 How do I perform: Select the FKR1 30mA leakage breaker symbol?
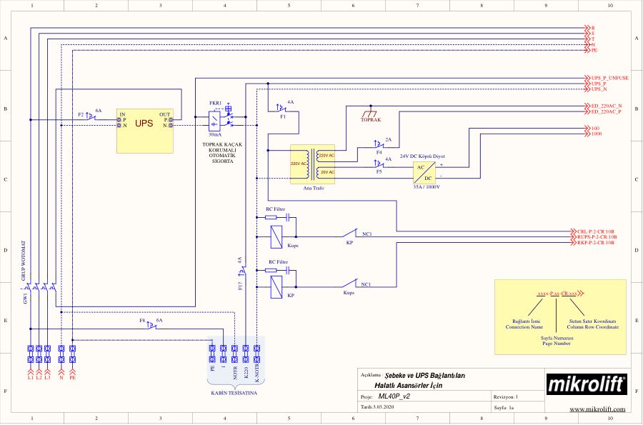[221, 119]
